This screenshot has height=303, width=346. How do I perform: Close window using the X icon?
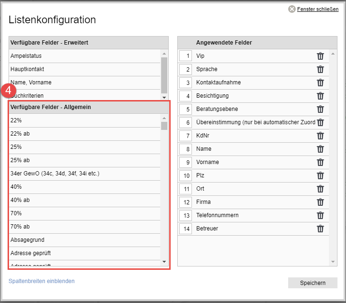[292, 9]
